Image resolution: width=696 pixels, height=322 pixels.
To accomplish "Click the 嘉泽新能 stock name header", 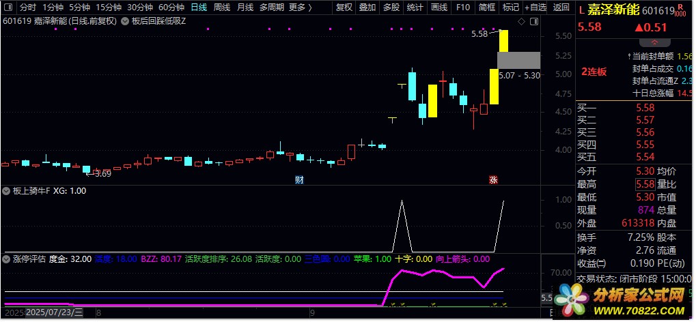I will [x=613, y=10].
